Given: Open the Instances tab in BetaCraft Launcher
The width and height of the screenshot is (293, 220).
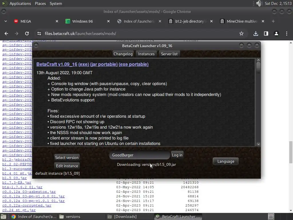Looking at the screenshot, I should point(146,54).
